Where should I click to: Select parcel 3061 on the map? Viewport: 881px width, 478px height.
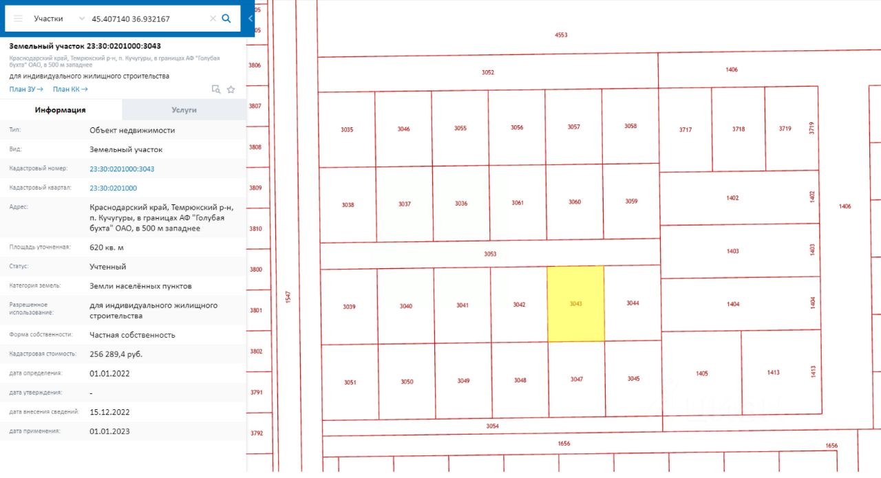pos(518,202)
